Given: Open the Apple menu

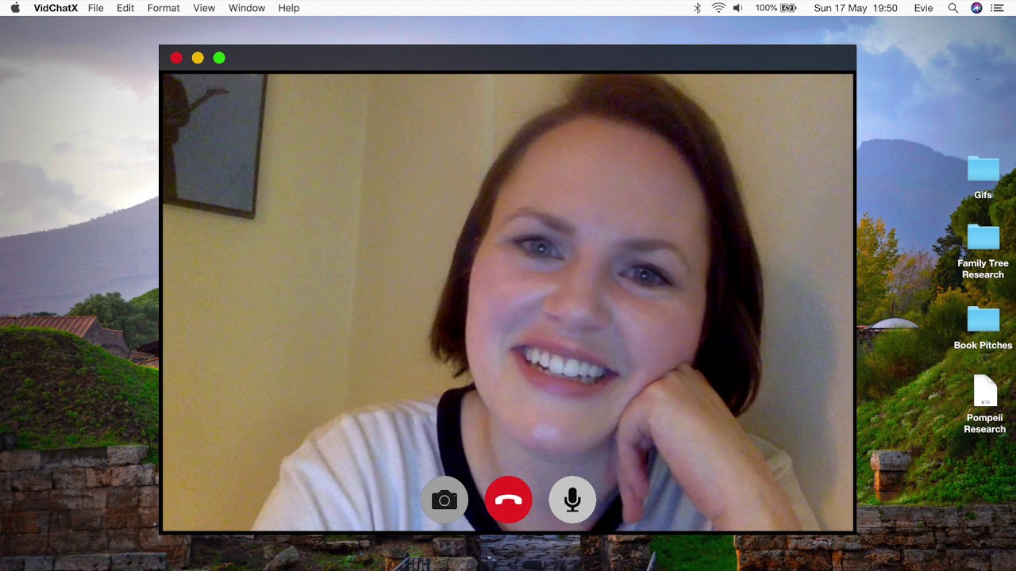Looking at the screenshot, I should pyautogui.click(x=15, y=8).
